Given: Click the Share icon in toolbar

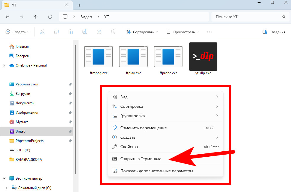Looking at the screenshot, I should [99, 32].
